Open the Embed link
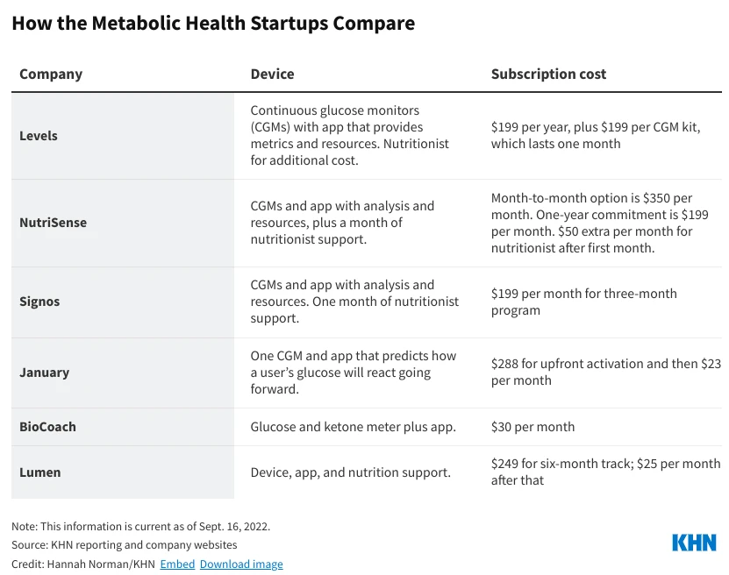 click(x=177, y=564)
